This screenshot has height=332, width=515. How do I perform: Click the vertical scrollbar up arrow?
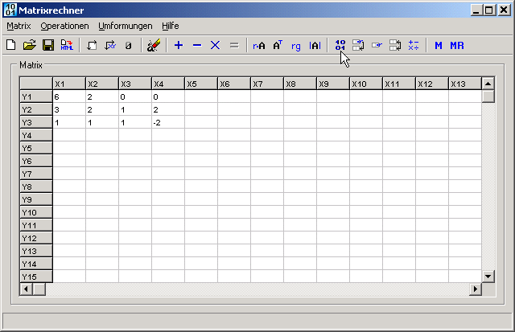(x=488, y=84)
